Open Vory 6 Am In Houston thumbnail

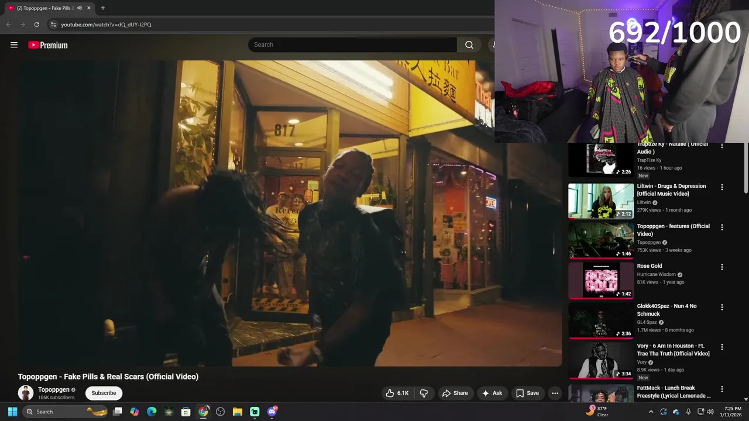(601, 360)
